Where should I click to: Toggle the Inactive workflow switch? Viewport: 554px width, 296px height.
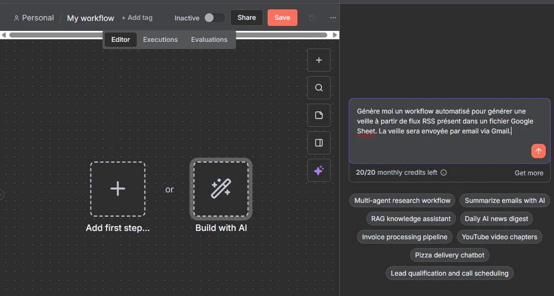[214, 18]
